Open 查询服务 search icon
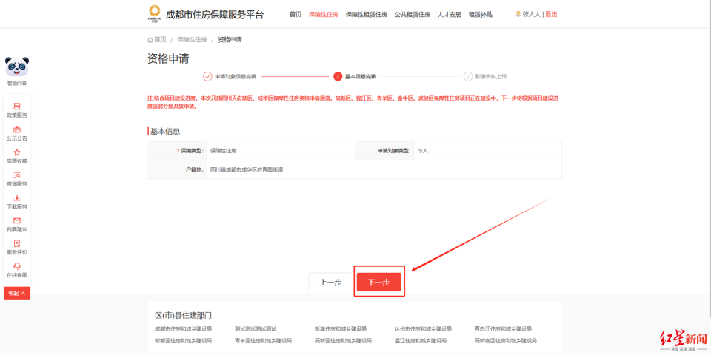The height and width of the screenshot is (355, 711). 17,175
